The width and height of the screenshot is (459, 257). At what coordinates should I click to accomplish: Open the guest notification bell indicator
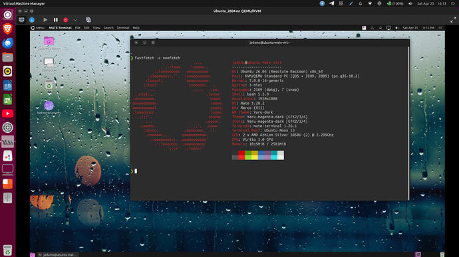381,28
